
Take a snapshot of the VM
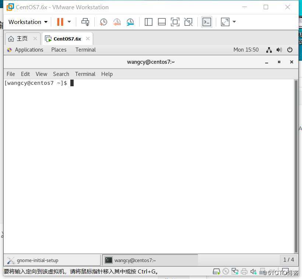(103, 22)
